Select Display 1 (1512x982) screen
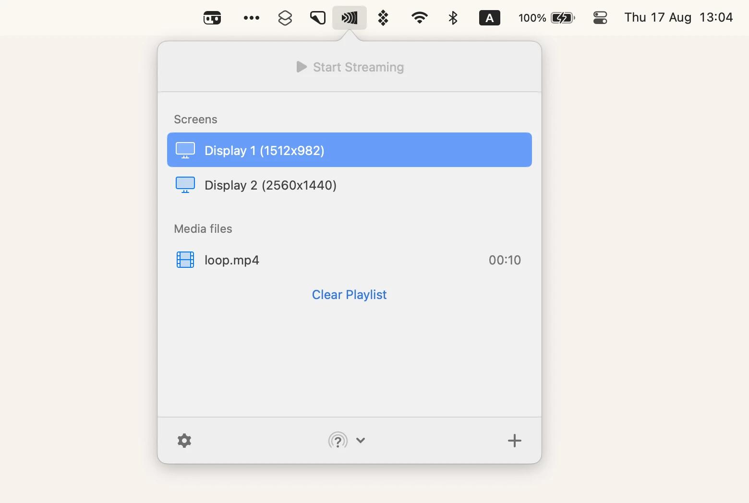The height and width of the screenshot is (503, 749). [350, 150]
